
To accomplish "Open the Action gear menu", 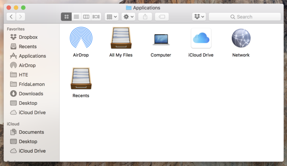I will [128, 17].
